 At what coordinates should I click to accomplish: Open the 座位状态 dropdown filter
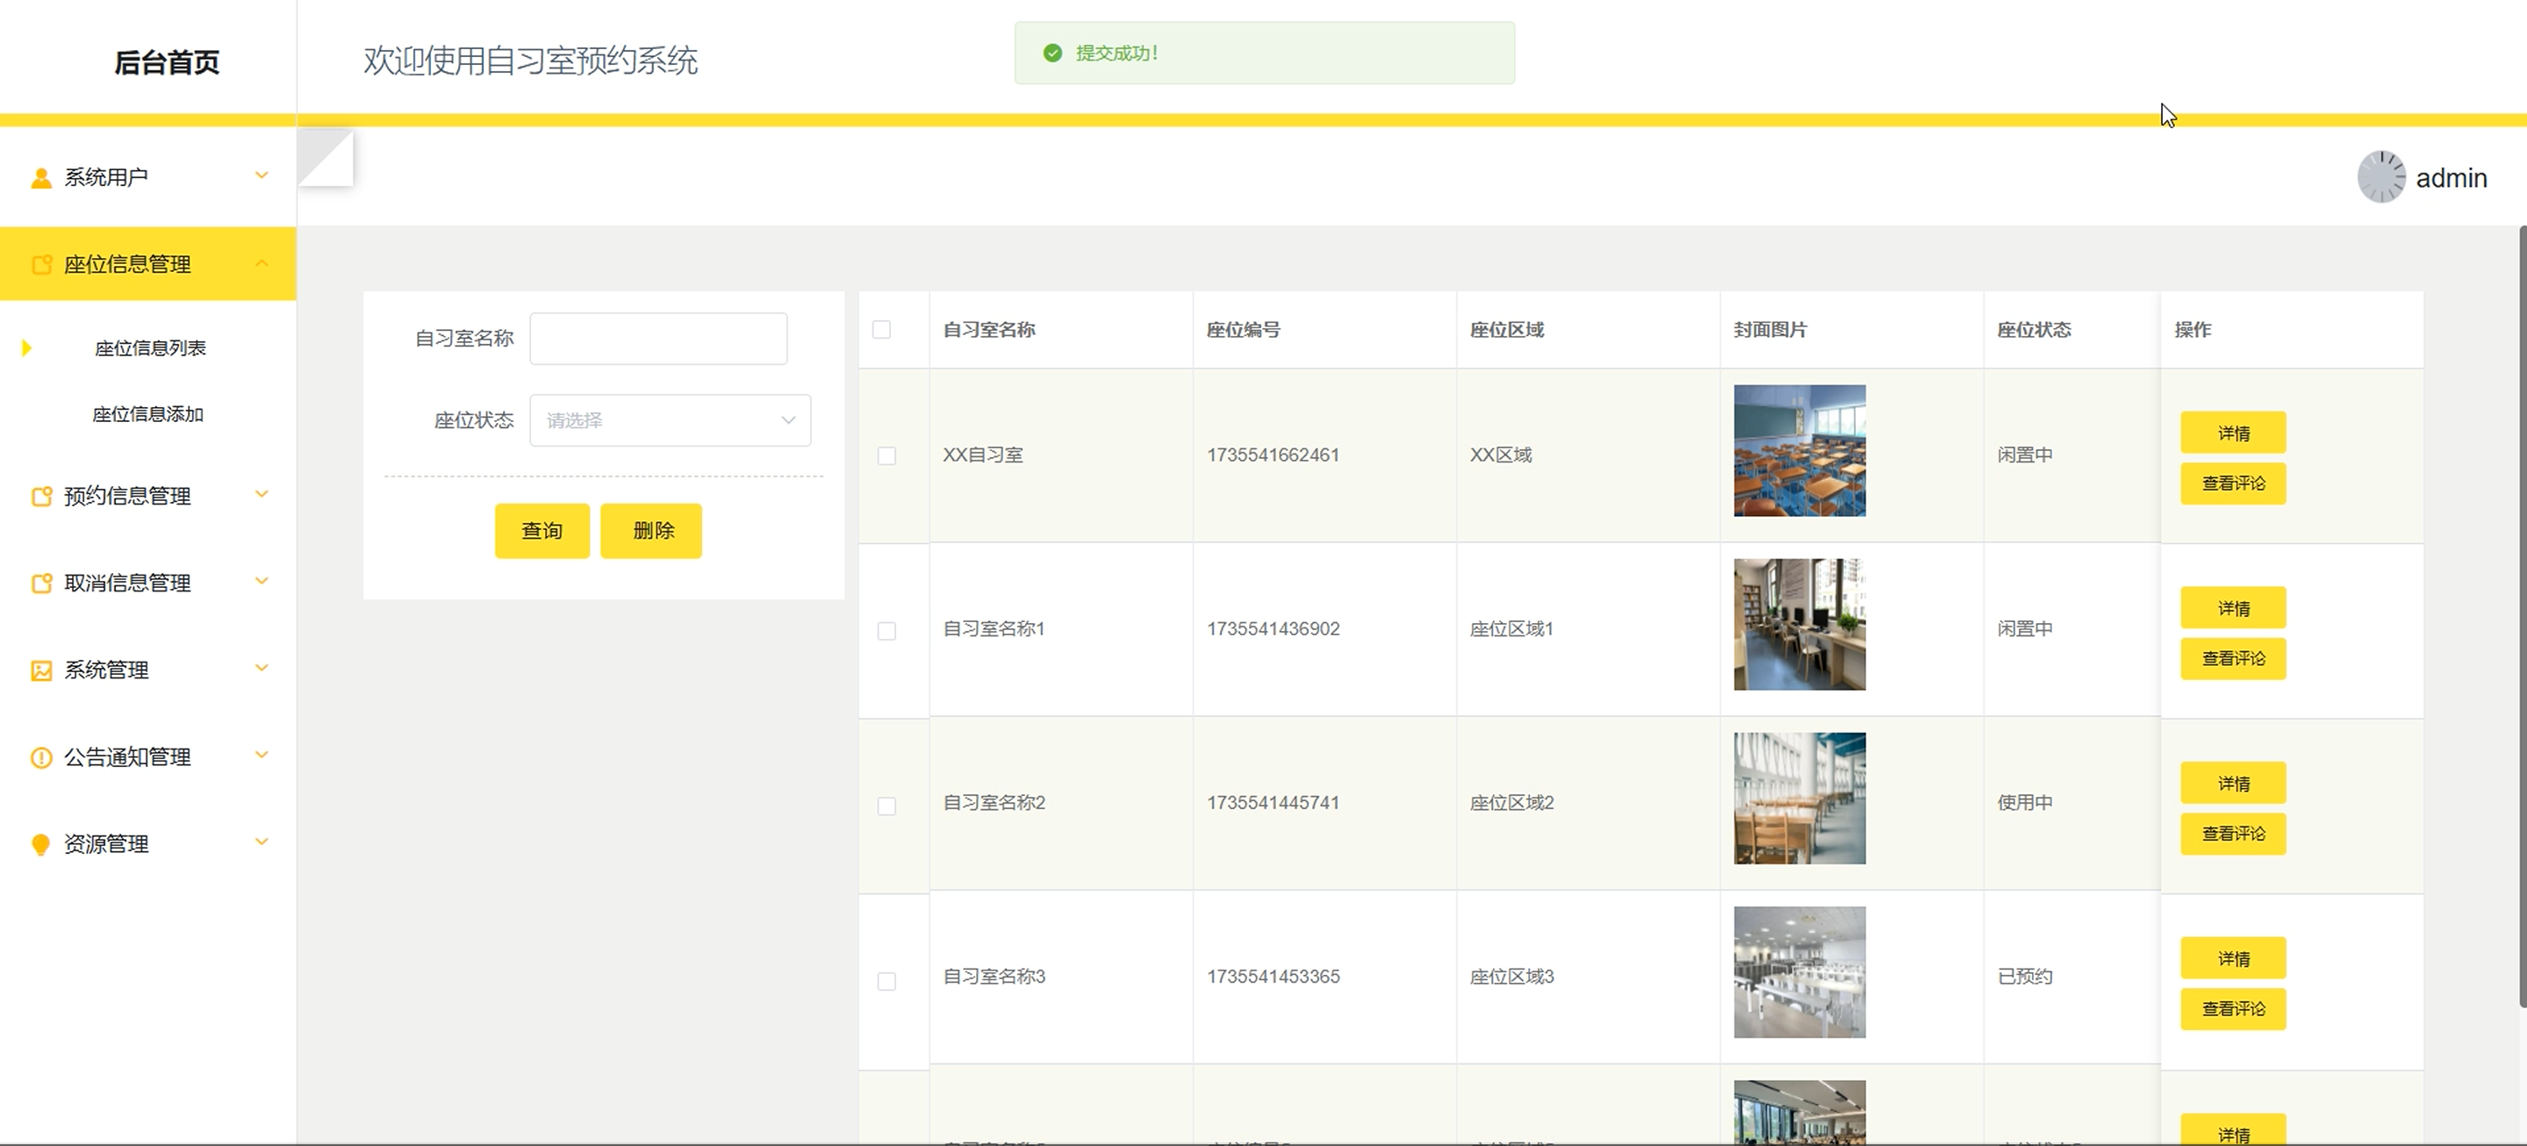coord(670,420)
